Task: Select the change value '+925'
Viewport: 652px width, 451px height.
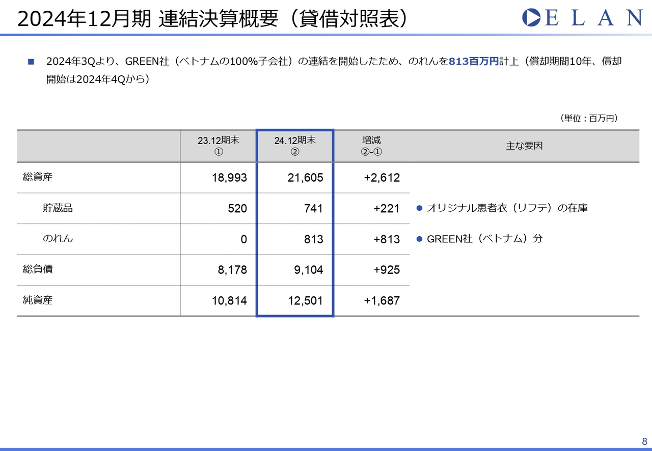Action: (387, 270)
